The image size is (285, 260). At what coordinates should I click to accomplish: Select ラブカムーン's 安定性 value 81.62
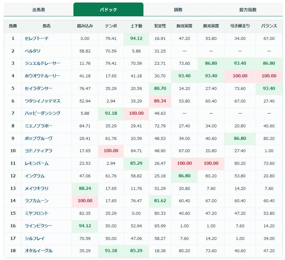pyautogui.click(x=160, y=201)
